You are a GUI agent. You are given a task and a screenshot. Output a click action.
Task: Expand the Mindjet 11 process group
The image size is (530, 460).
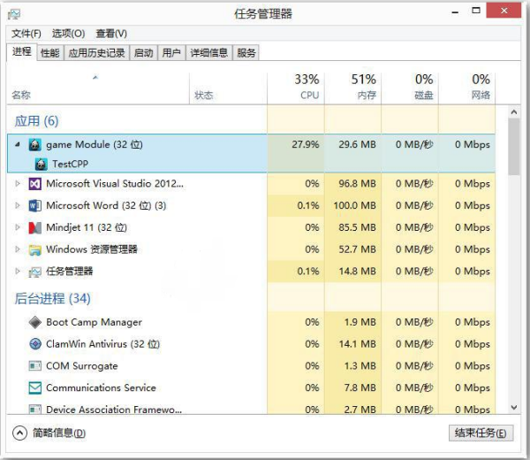click(18, 227)
